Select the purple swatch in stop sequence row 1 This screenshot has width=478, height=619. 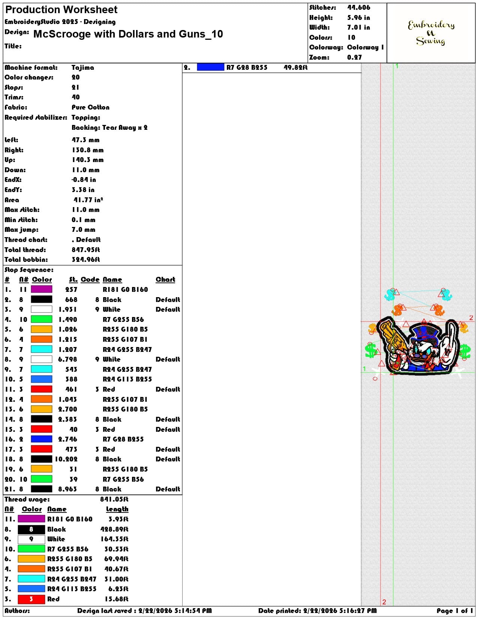coord(42,289)
